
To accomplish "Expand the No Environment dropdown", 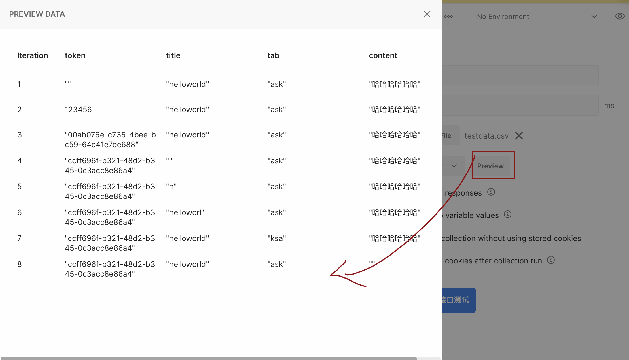I will (537, 16).
